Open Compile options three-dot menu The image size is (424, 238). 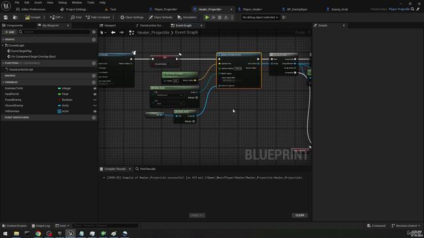(x=44, y=17)
